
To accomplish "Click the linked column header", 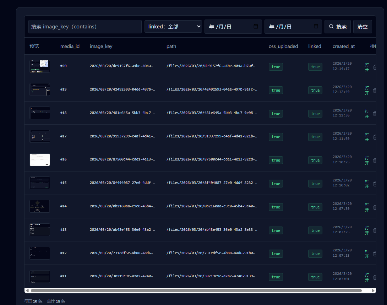I will tap(315, 47).
